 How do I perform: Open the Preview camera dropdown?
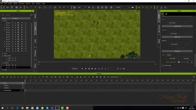coord(123,7)
